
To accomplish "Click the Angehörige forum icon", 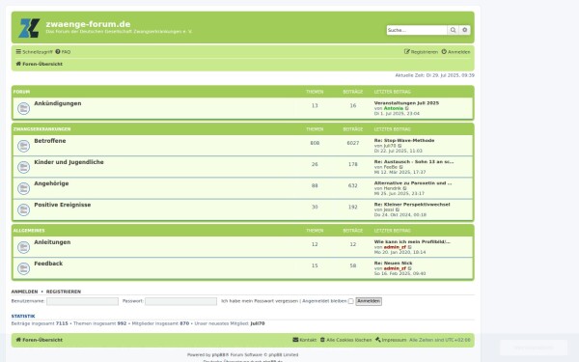I will 23,188.
